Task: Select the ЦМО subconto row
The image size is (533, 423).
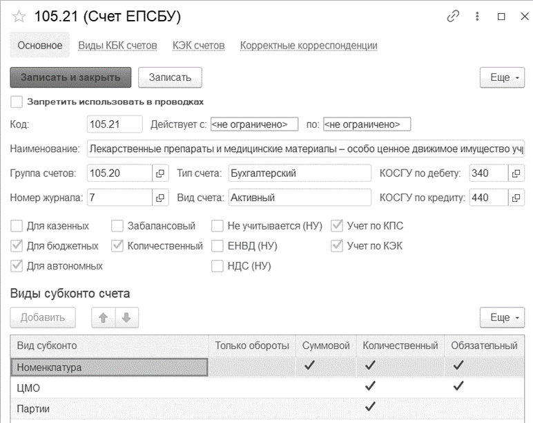Action: (266, 388)
